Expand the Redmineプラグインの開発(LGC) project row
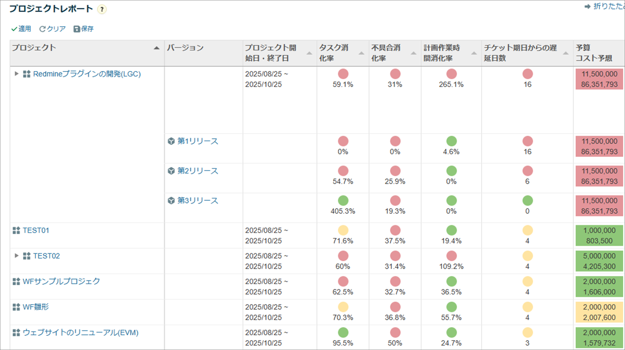 click(17, 74)
